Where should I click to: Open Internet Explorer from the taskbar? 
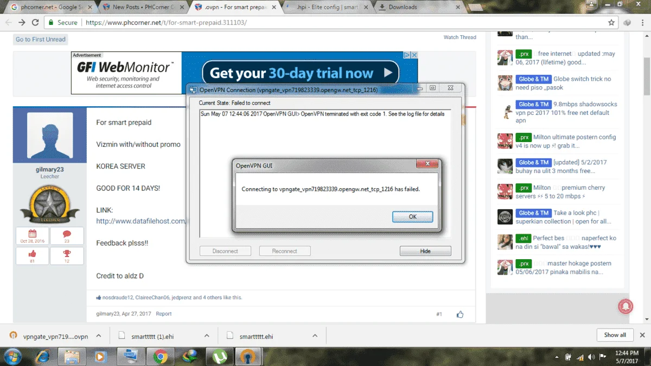click(x=43, y=357)
